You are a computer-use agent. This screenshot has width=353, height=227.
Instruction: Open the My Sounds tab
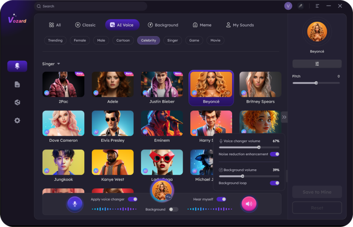coord(240,25)
